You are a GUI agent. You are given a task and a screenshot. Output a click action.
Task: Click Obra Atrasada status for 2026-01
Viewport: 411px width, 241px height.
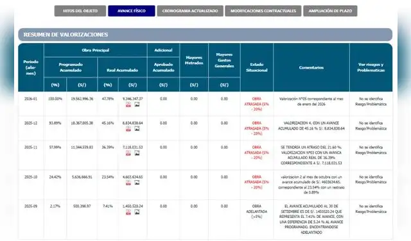tap(257, 104)
